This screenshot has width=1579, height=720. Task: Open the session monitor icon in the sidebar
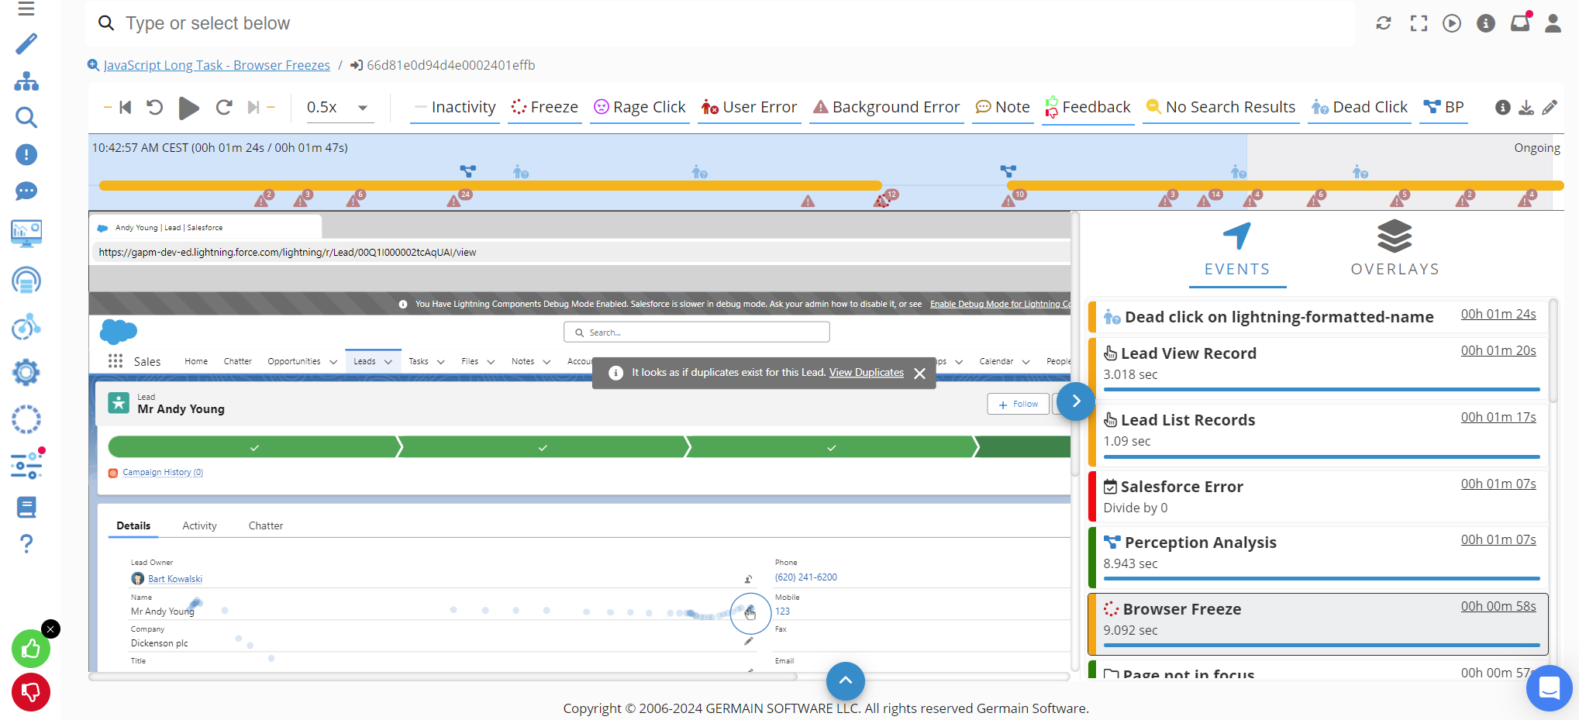coord(26,233)
